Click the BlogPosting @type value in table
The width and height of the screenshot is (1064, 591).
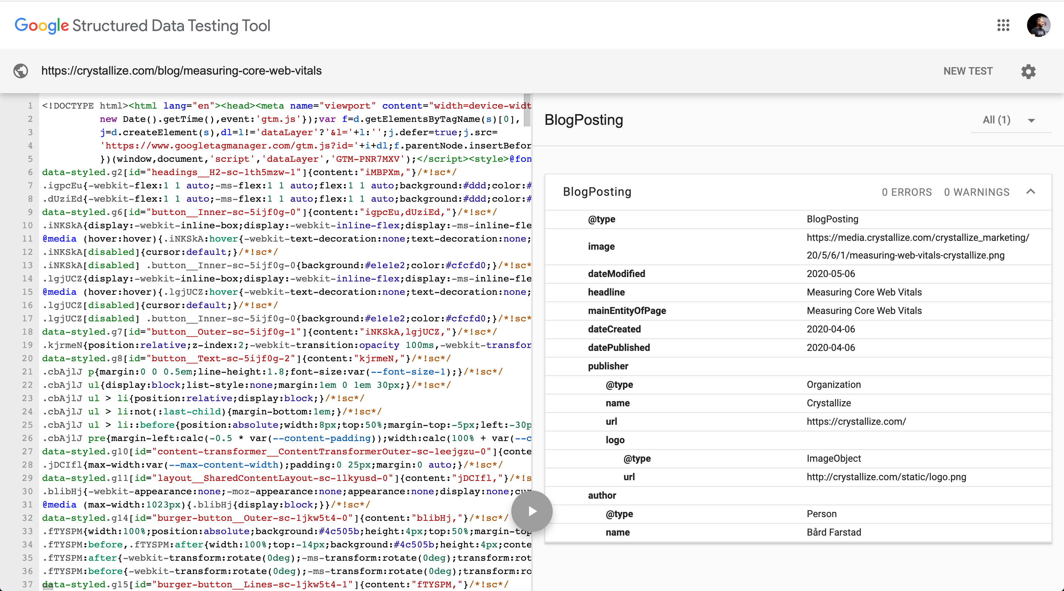click(x=832, y=219)
